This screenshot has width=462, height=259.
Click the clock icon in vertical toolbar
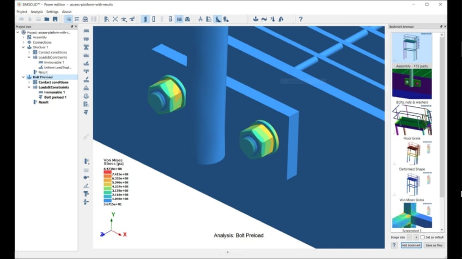click(86, 96)
